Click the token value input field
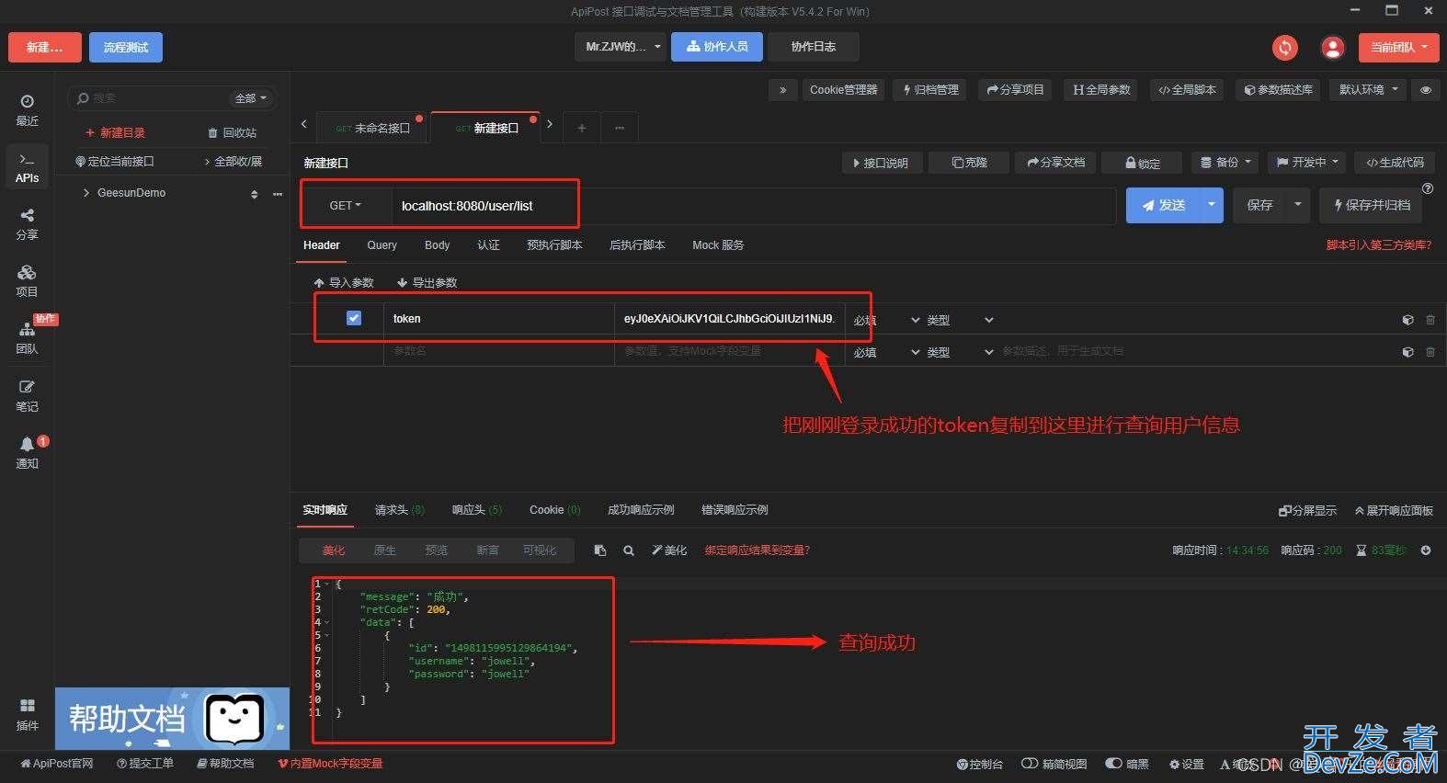 [729, 318]
